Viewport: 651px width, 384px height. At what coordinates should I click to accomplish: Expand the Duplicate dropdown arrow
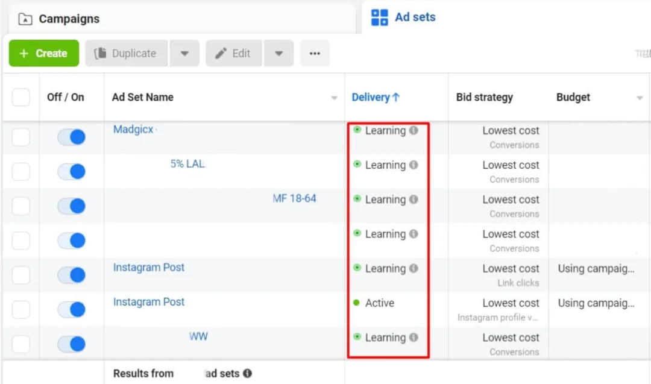184,53
